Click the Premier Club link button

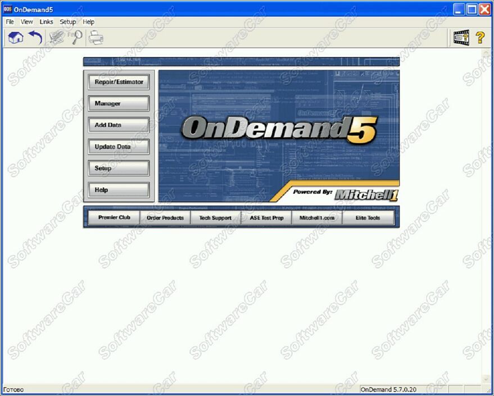(114, 218)
